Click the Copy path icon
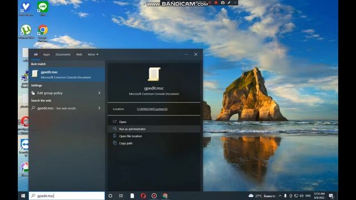Viewport: 356px width, 200px height. pyautogui.click(x=115, y=143)
